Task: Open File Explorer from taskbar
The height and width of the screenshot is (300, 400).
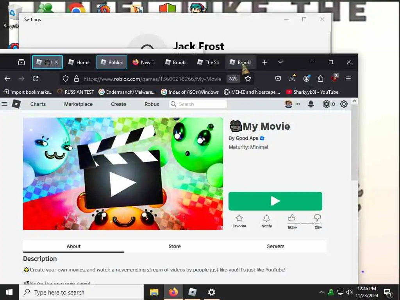Action: point(154,292)
